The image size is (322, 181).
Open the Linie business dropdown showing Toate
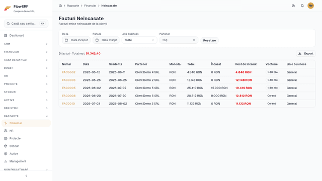tap(139, 40)
